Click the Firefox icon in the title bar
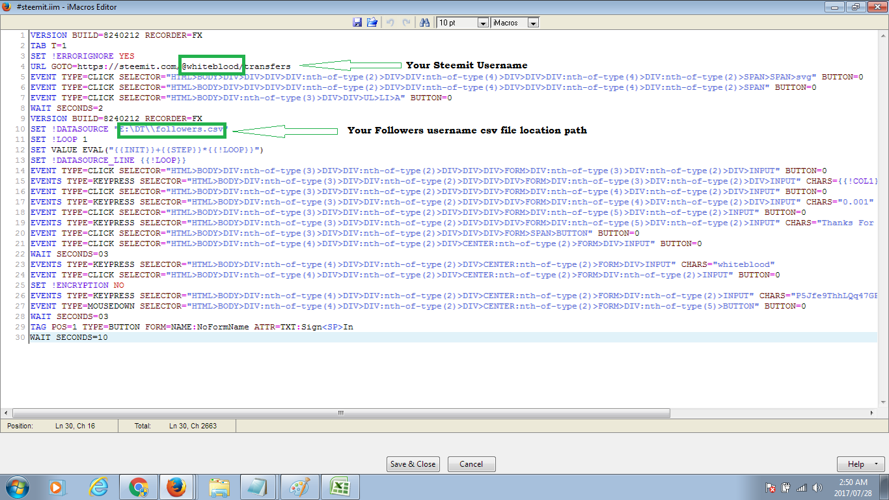The image size is (889, 500). [7, 7]
